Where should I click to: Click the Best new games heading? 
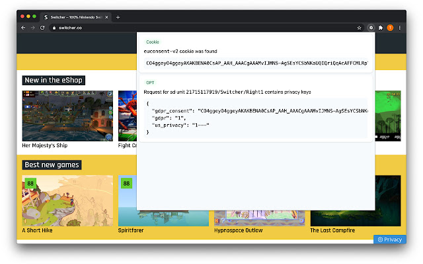[52, 165]
